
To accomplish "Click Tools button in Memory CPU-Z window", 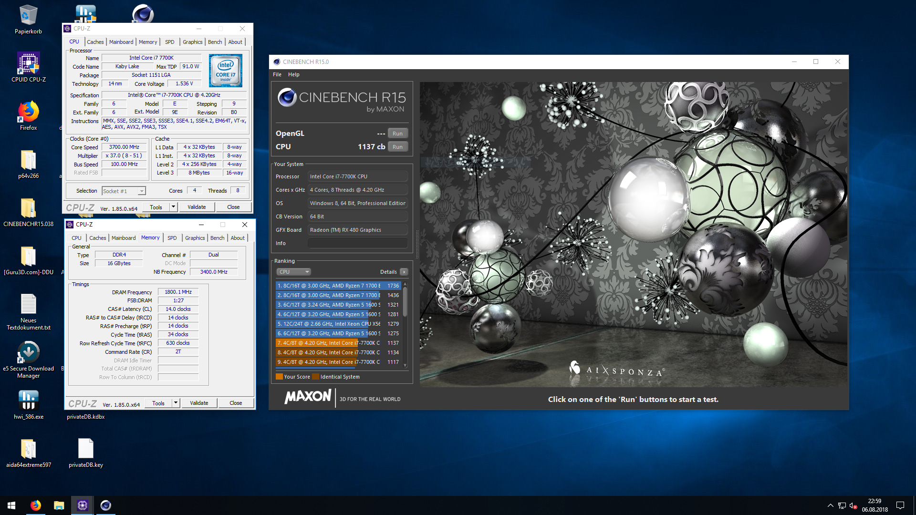I will coord(158,403).
